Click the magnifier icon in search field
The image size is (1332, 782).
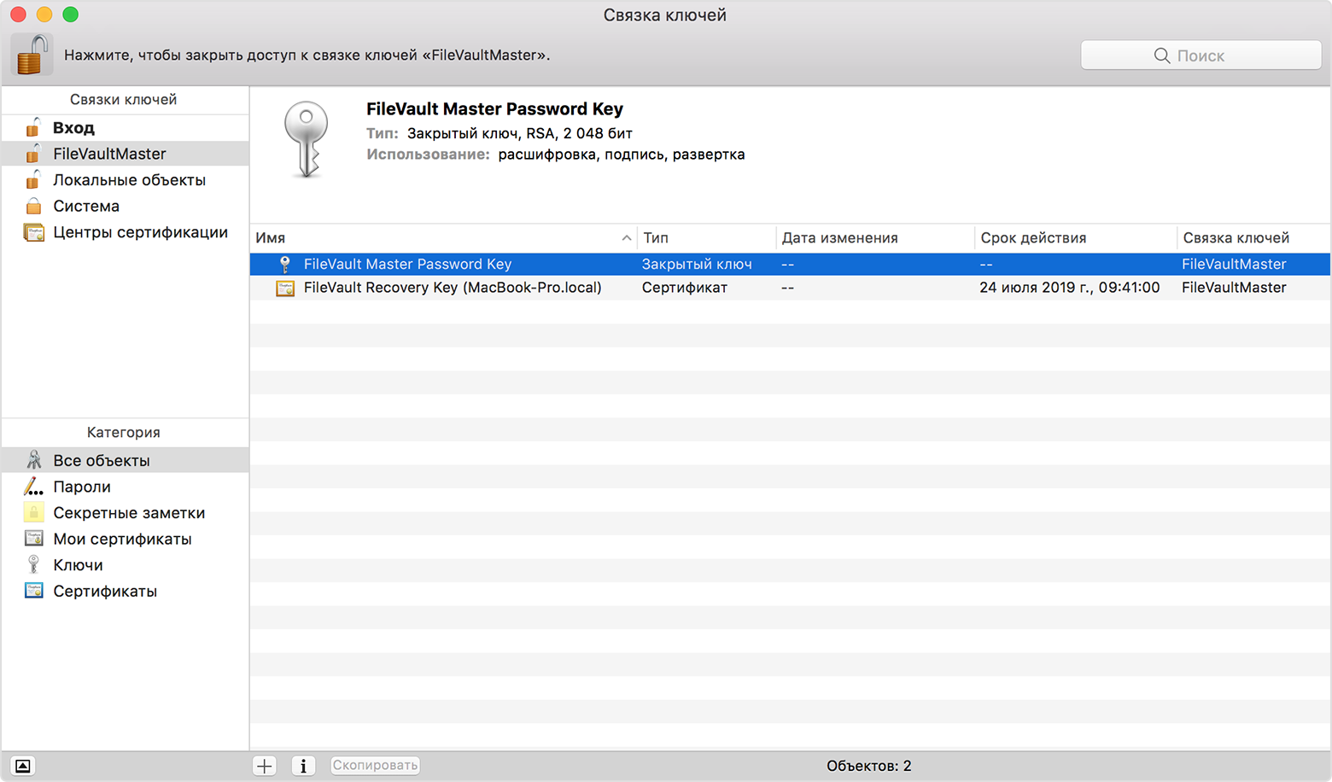coord(1161,55)
